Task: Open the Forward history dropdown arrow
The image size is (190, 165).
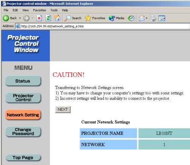Action: [33, 18]
